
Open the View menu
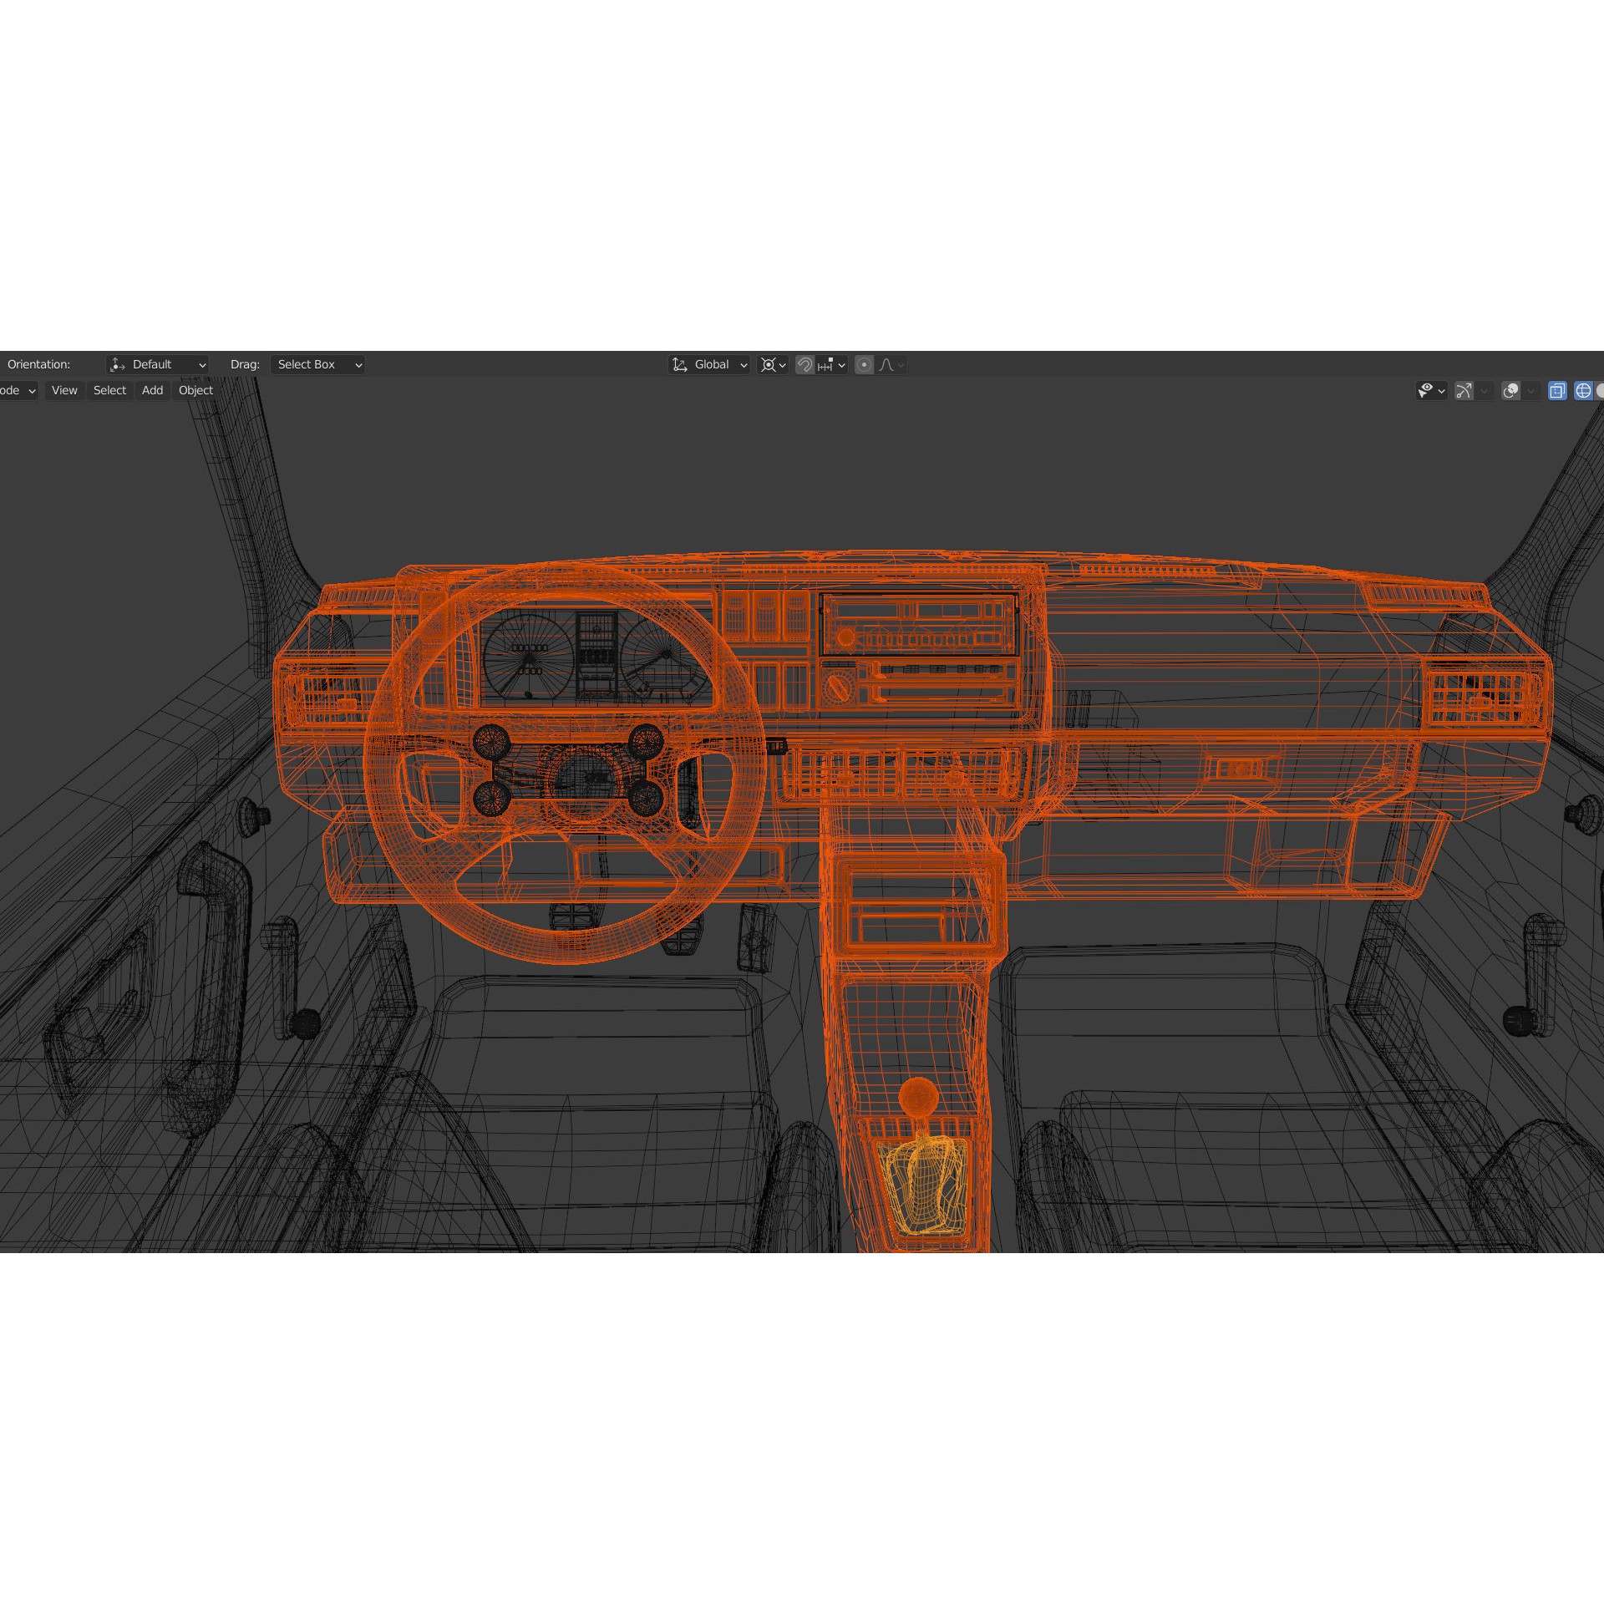63,390
